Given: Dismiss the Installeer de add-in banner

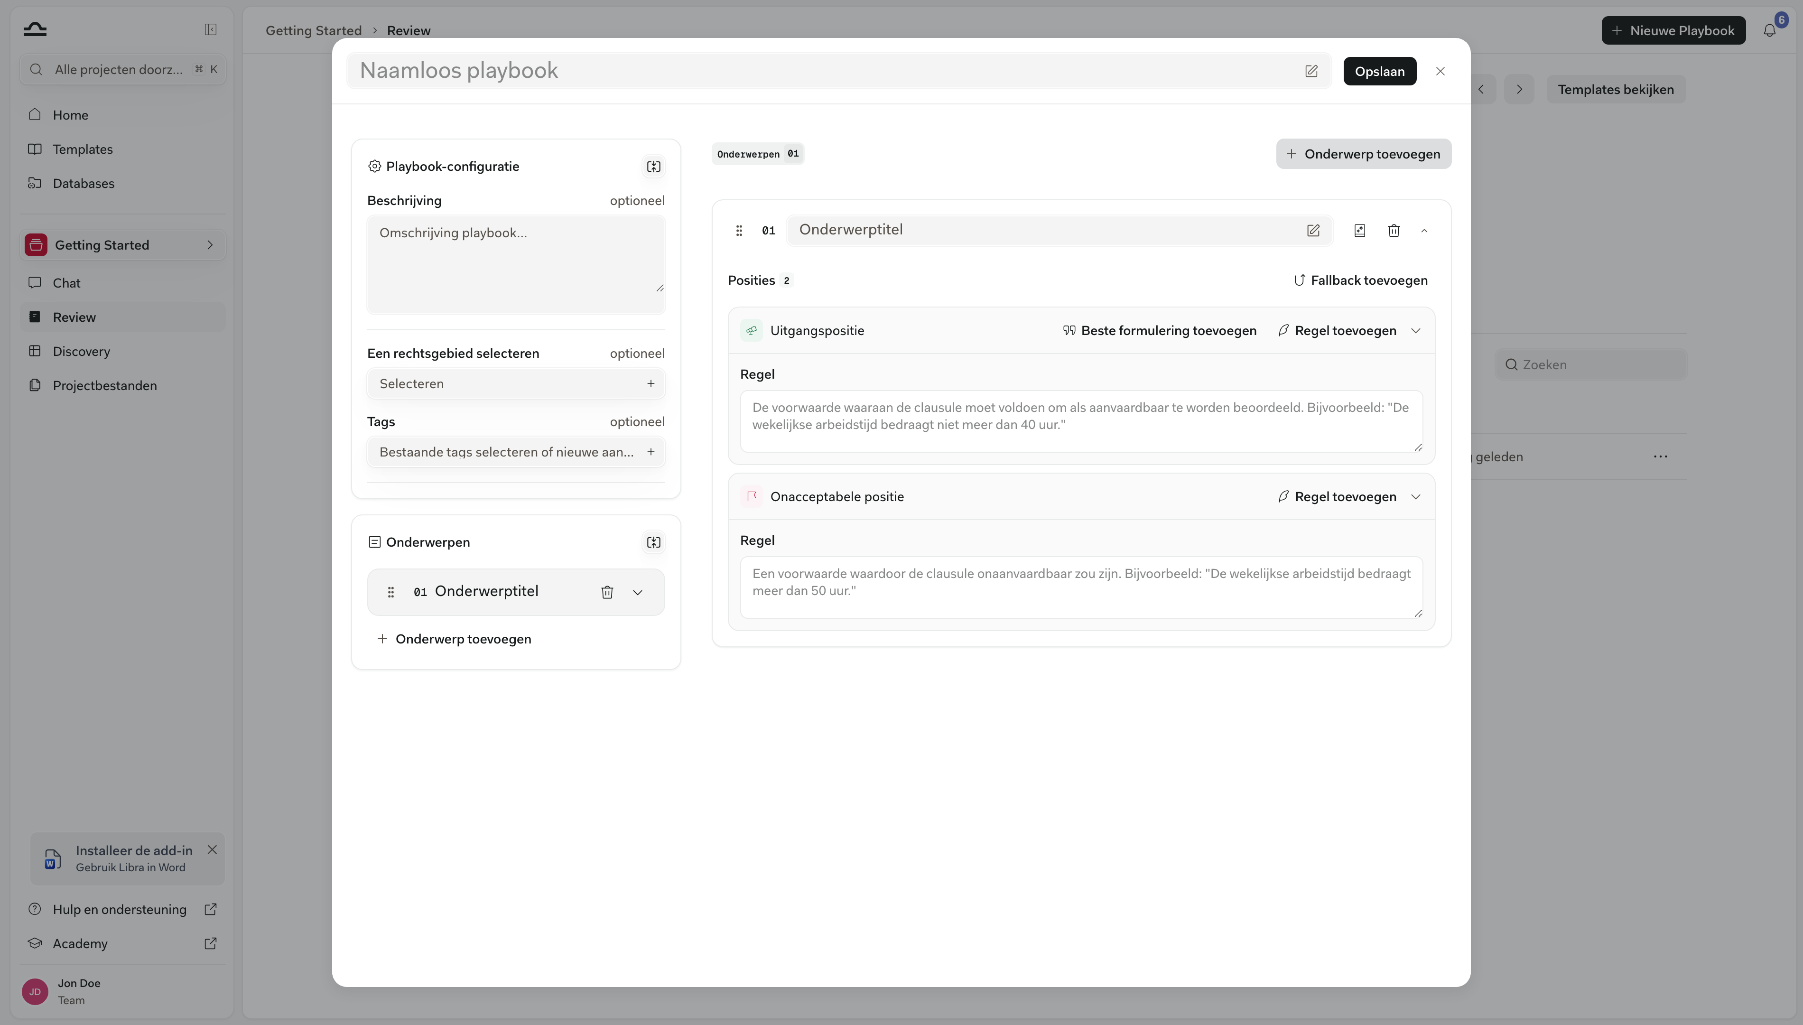Looking at the screenshot, I should coord(212,850).
